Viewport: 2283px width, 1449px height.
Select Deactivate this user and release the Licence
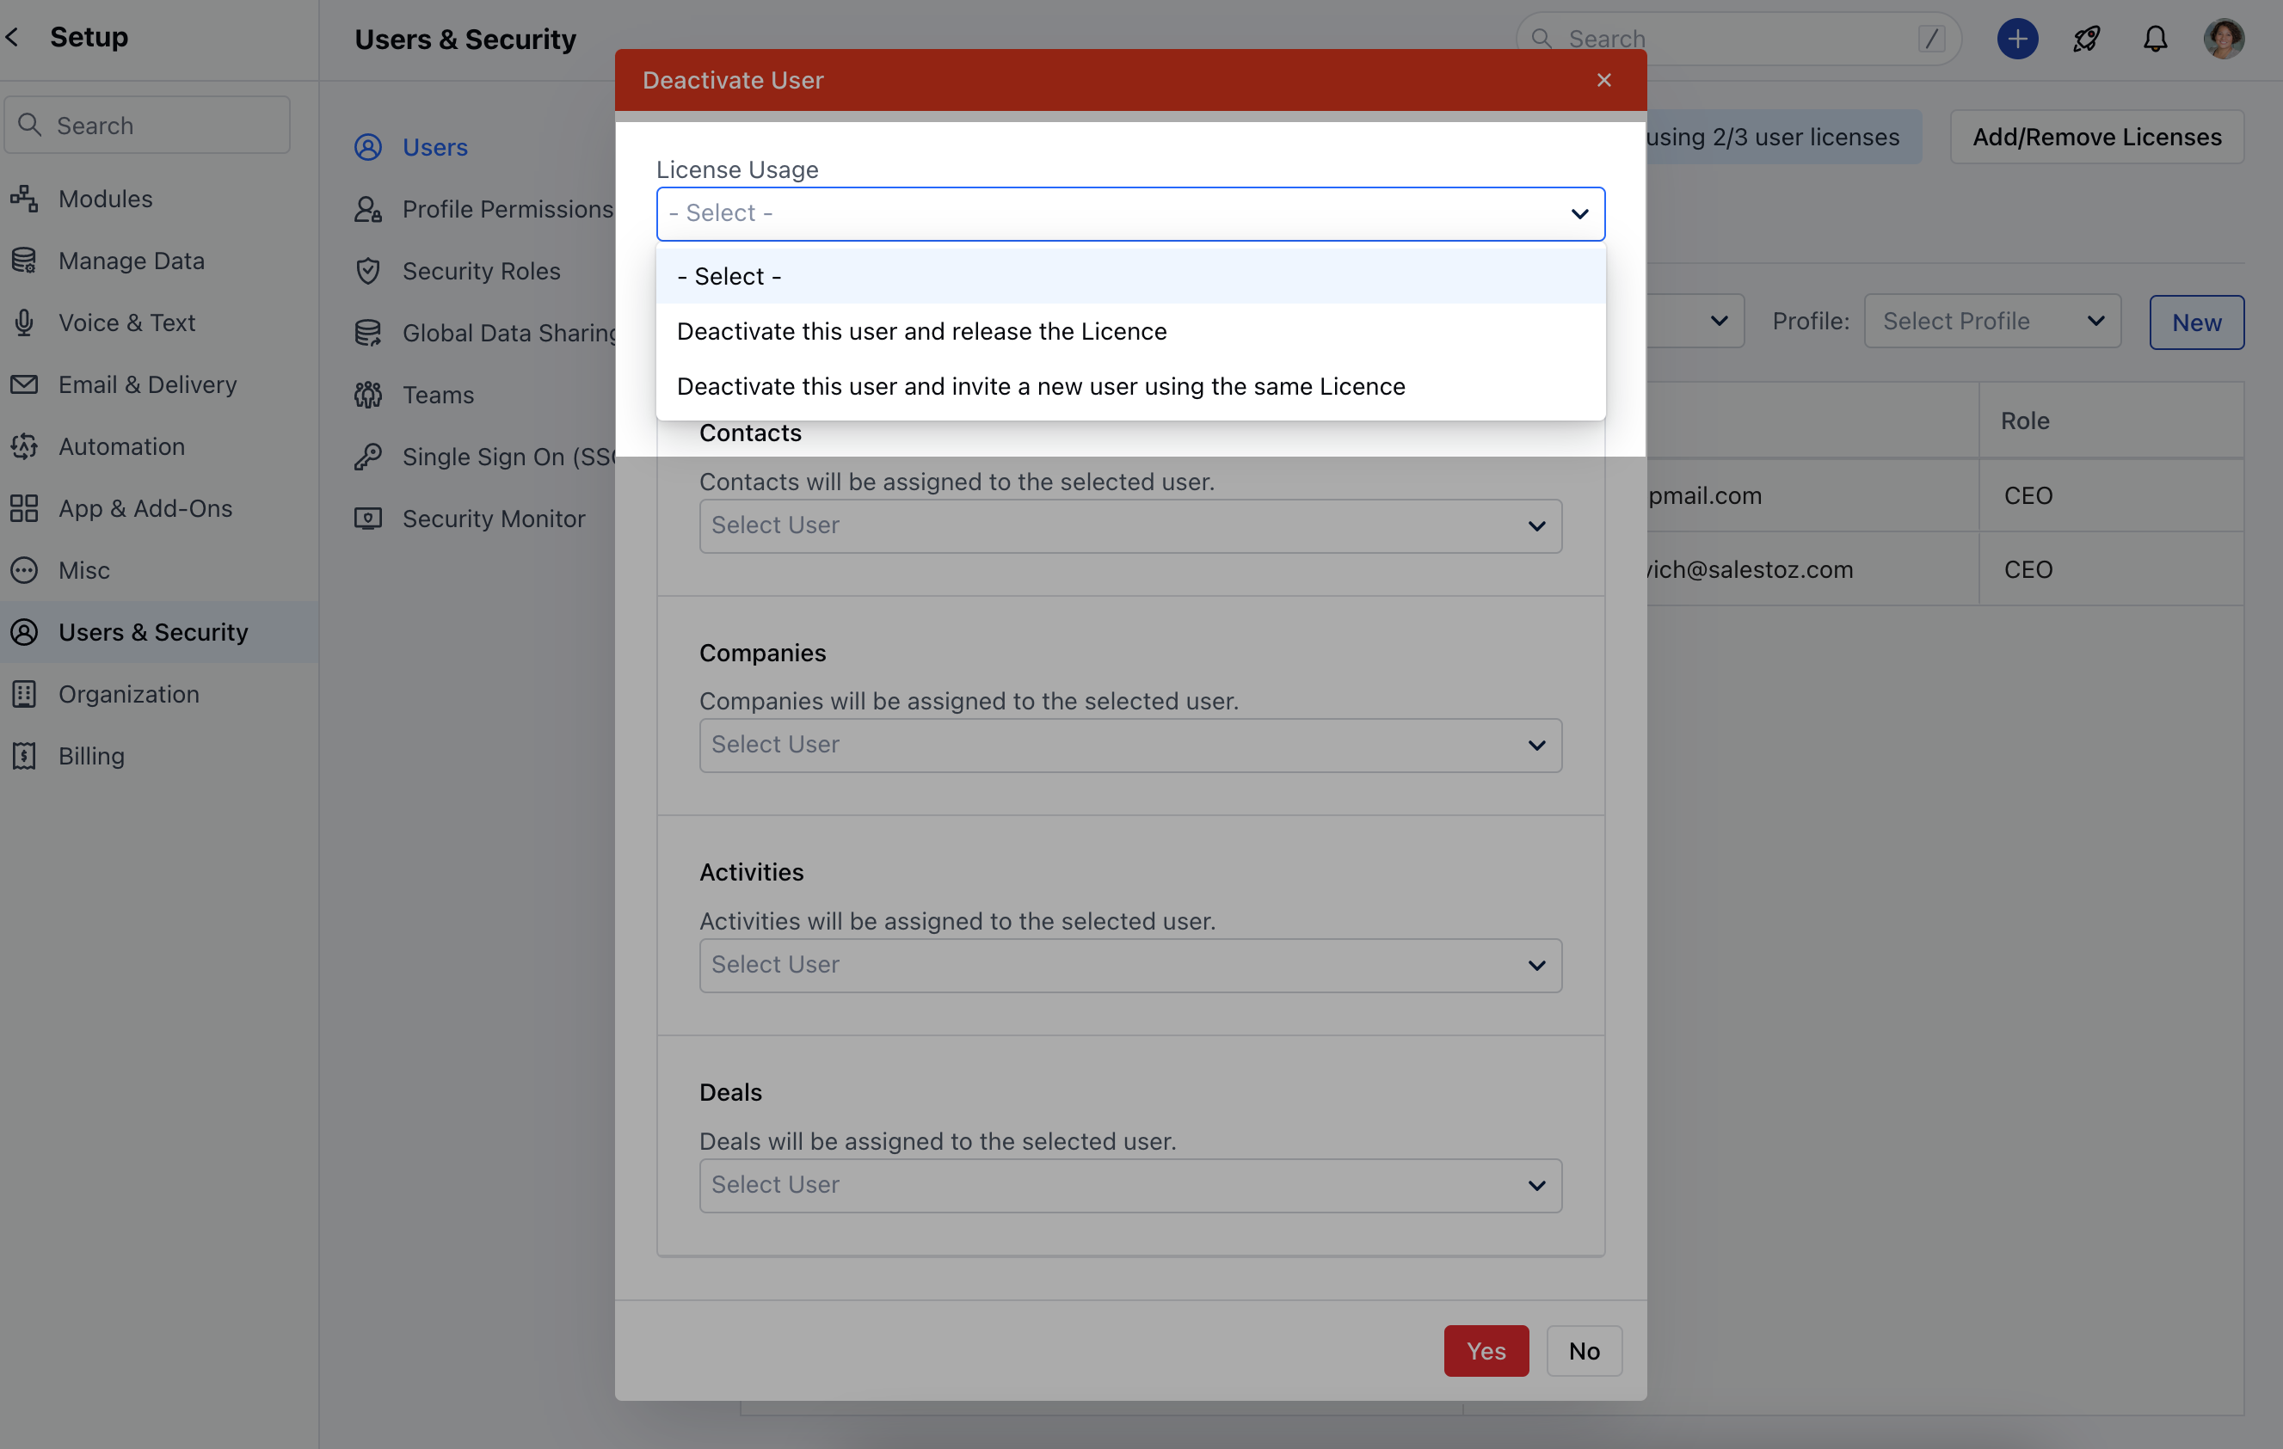pos(920,331)
